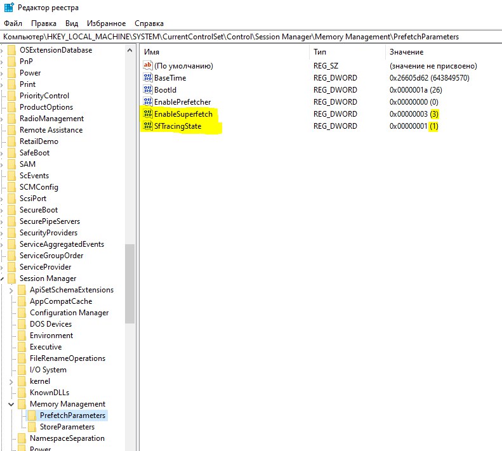Select the Executive key

46,347
